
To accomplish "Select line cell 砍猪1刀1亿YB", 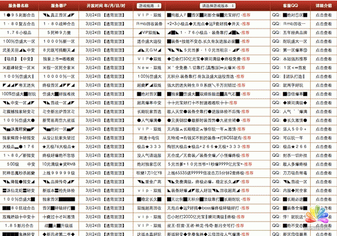I will [x=149, y=173].
